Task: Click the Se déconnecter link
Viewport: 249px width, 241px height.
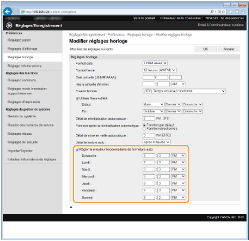Action: 232,18
